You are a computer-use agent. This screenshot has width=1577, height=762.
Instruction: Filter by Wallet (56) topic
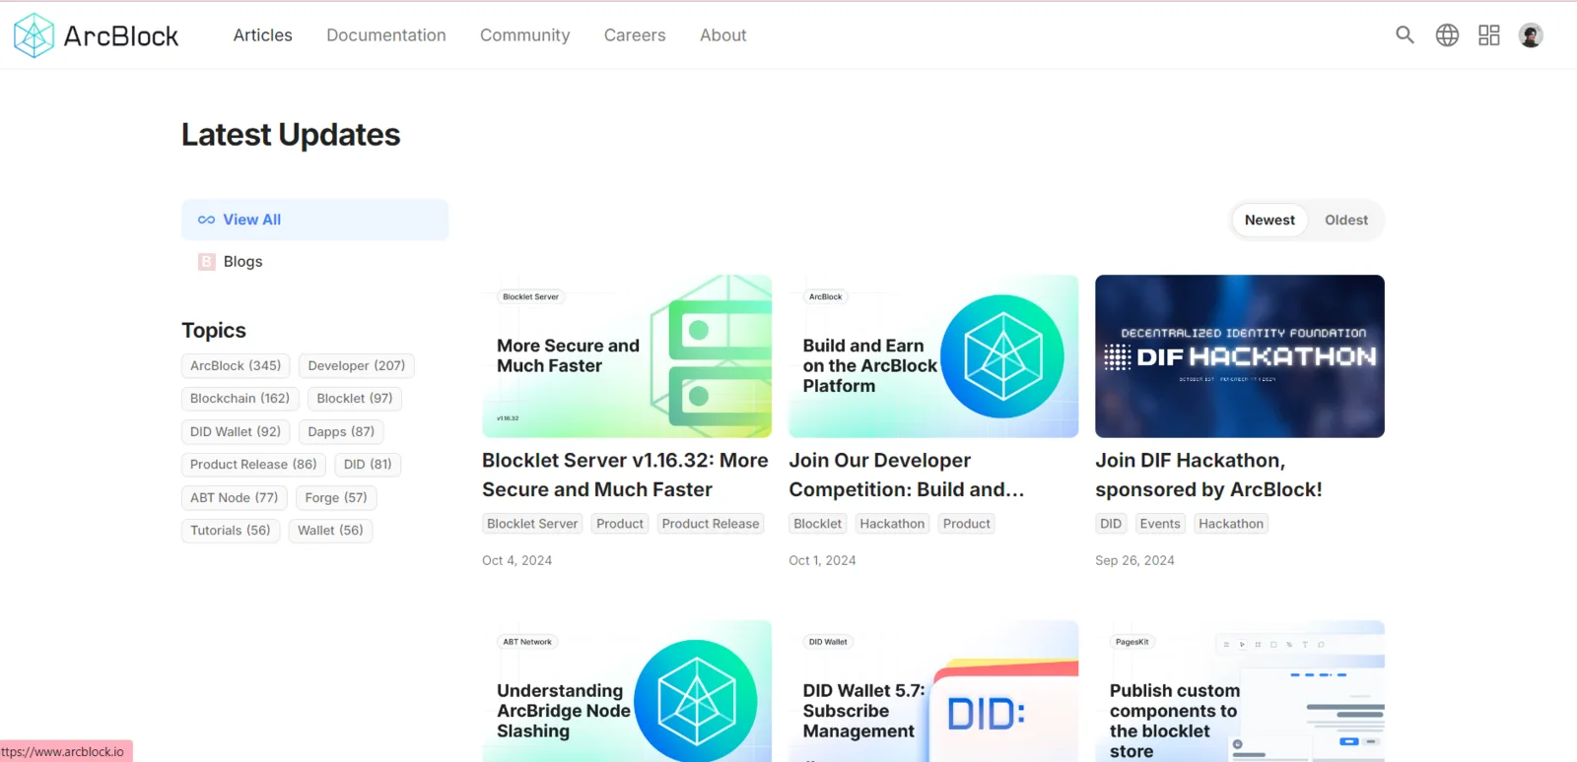[330, 531]
